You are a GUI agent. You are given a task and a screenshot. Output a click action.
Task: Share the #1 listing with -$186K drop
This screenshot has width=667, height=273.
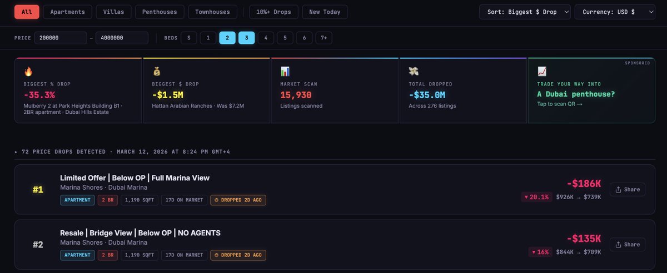pos(628,189)
